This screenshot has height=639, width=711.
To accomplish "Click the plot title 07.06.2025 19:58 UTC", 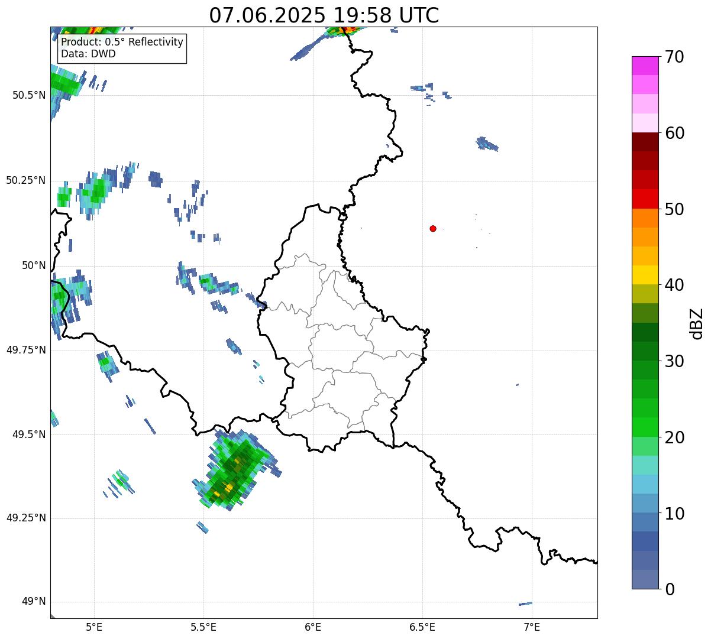I will click(324, 15).
